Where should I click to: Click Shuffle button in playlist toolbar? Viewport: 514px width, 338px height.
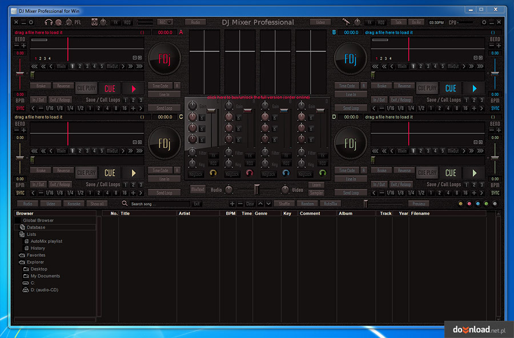tap(284, 204)
